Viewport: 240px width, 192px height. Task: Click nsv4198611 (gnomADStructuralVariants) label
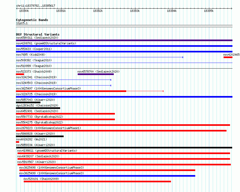[x=47, y=151]
